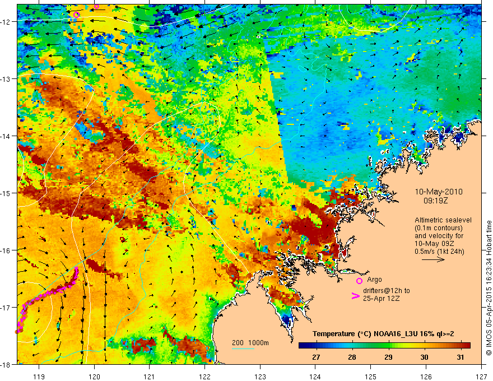Click the 0.5m/s velocity scale arrow
The width and height of the screenshot is (493, 381).
coord(433,259)
